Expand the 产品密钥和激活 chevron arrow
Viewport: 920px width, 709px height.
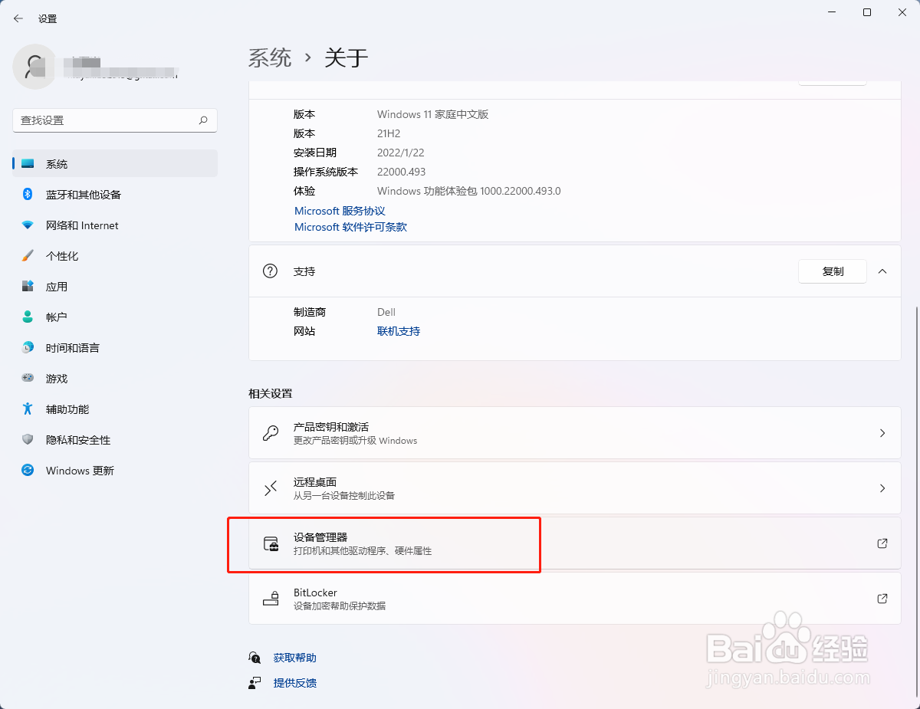[x=882, y=433]
